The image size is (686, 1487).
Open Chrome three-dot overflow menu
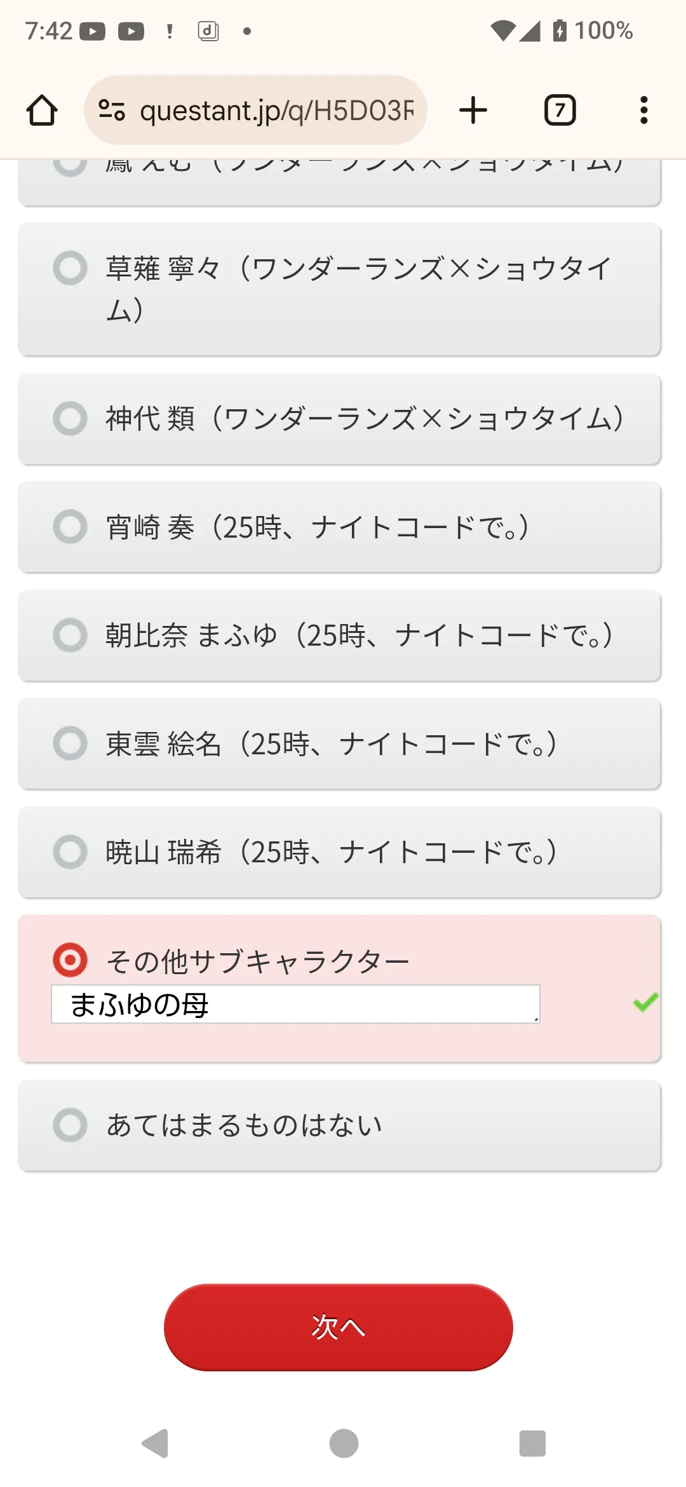(x=644, y=111)
